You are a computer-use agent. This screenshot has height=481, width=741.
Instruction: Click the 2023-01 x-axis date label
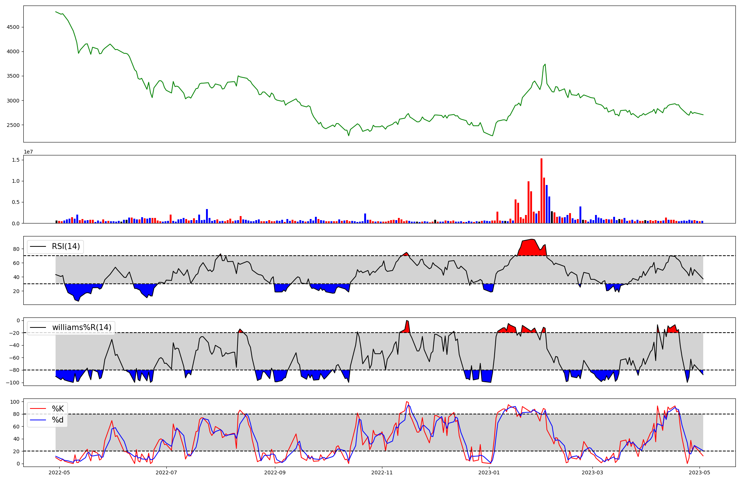point(489,472)
